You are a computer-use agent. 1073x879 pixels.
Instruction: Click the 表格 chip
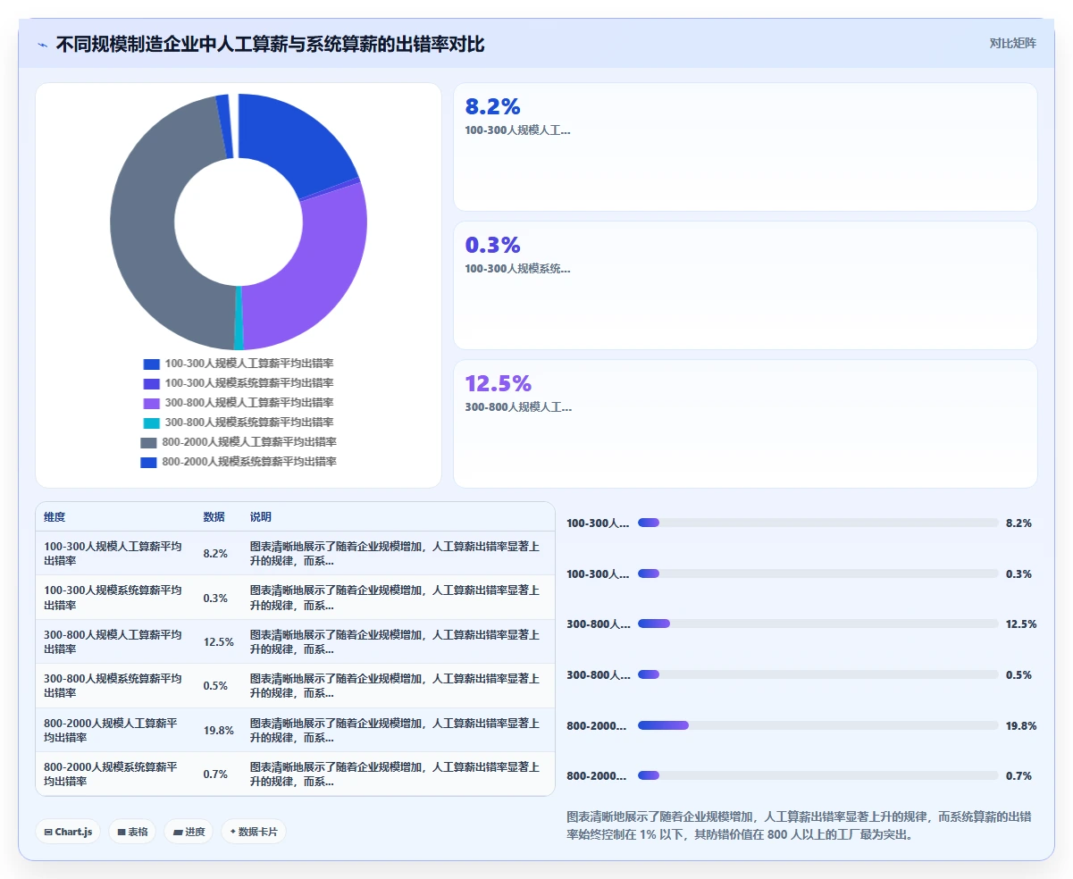click(x=132, y=832)
